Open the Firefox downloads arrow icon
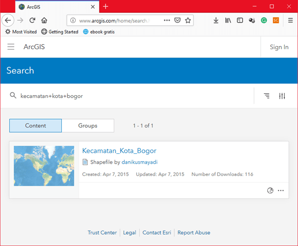The image size is (298, 246). click(x=216, y=20)
